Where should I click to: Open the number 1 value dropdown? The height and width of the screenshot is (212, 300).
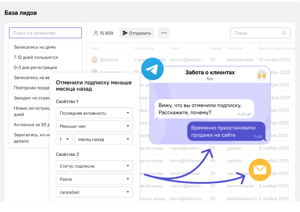point(64,139)
